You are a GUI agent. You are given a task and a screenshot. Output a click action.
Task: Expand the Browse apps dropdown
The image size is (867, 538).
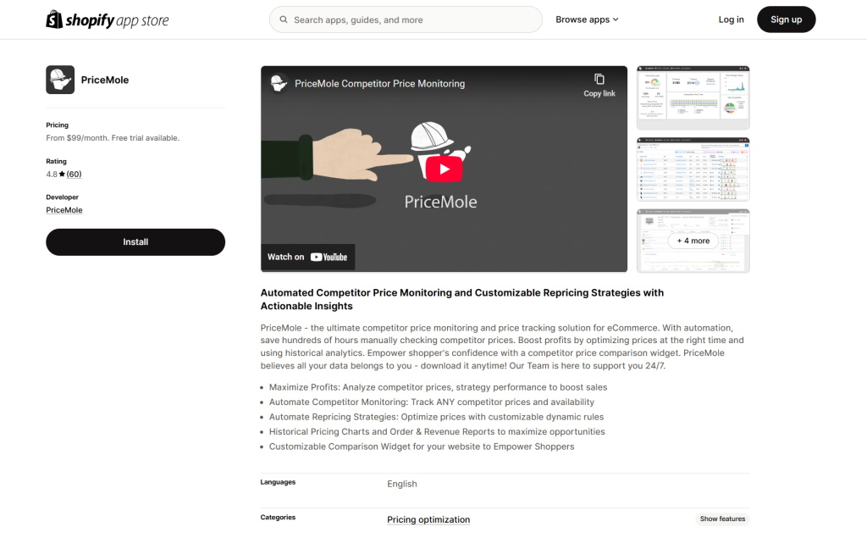(587, 19)
